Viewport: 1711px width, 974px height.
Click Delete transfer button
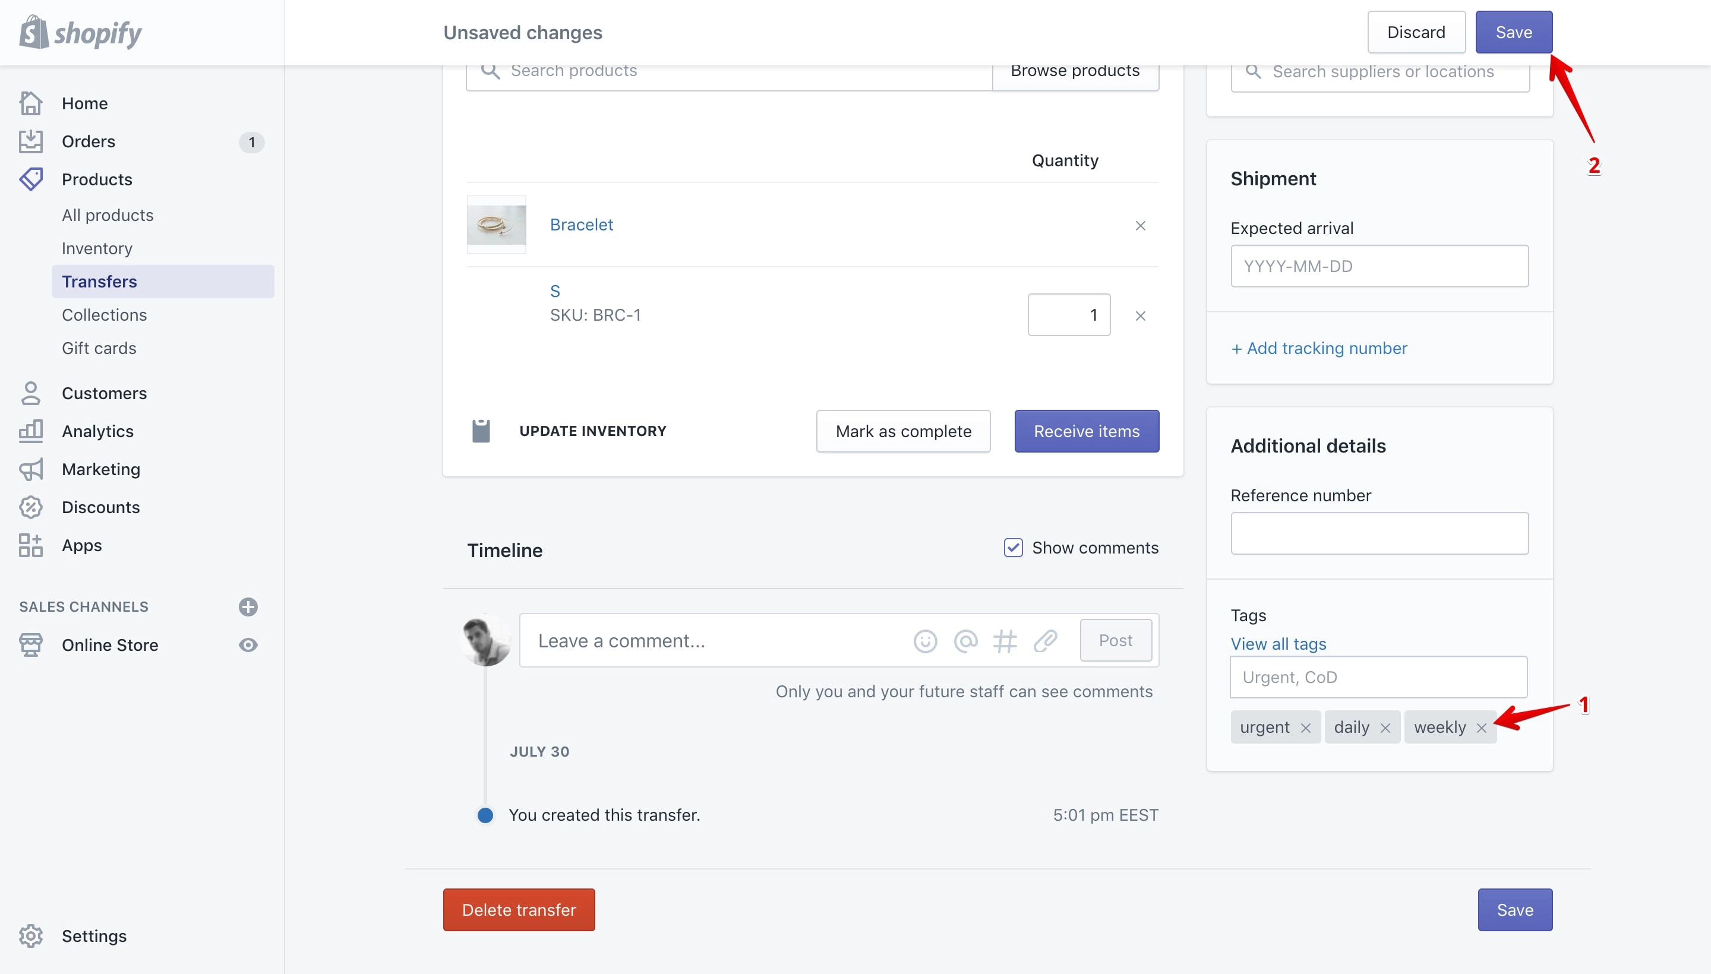[x=519, y=910]
